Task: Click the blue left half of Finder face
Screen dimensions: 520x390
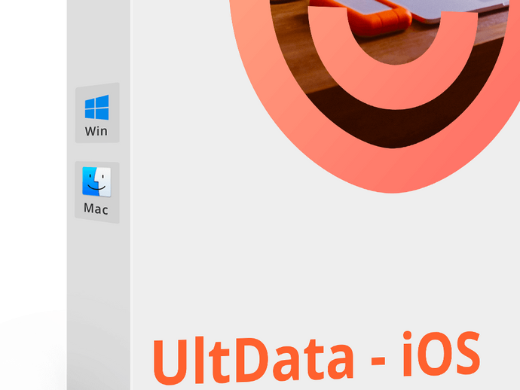Action: coord(89,181)
